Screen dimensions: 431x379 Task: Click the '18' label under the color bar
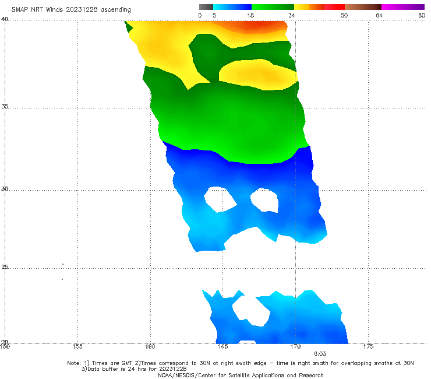click(x=250, y=15)
